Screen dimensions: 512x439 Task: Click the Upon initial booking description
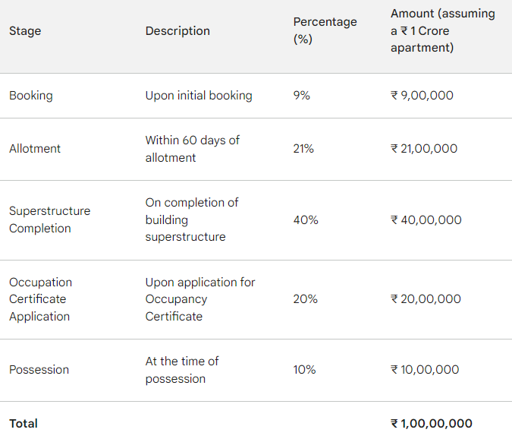(x=199, y=96)
